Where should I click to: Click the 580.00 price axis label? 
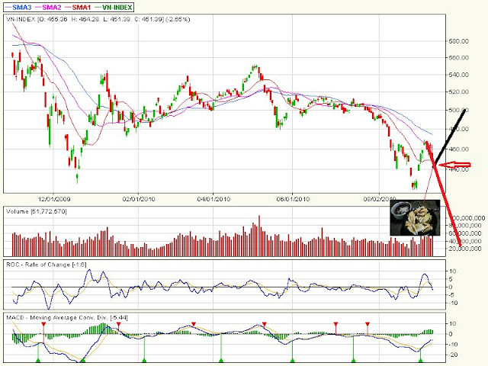click(460, 42)
